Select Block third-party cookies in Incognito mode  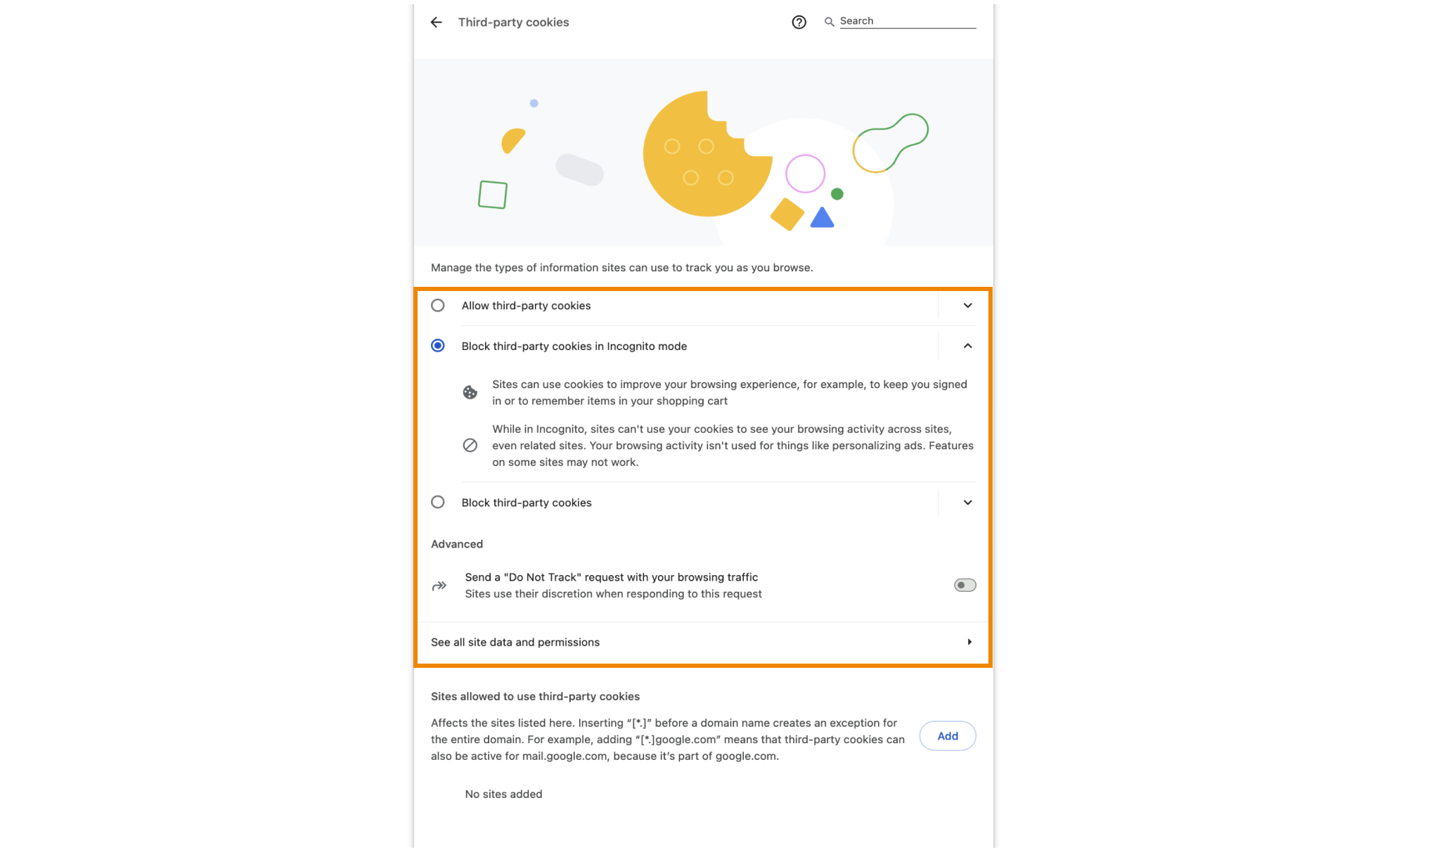point(438,345)
